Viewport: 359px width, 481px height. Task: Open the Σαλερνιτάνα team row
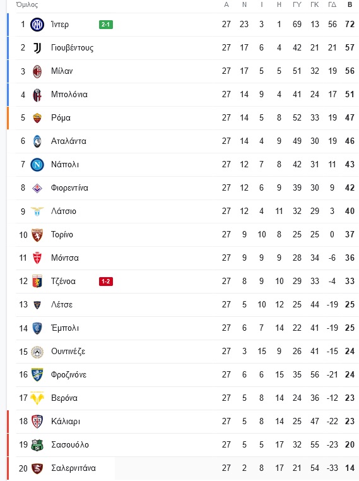[x=183, y=468]
